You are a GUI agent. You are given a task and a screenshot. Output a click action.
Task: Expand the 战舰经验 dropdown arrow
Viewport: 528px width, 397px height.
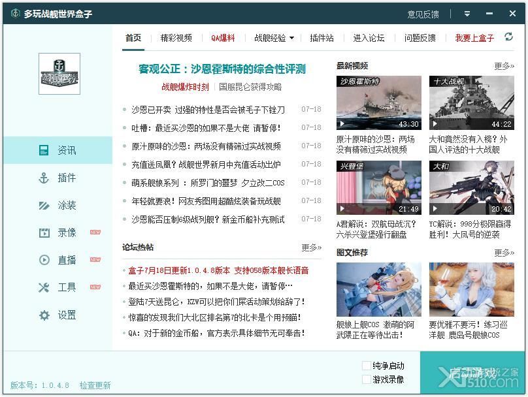291,38
